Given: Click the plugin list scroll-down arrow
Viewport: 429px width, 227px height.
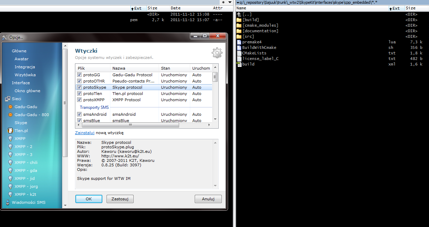Looking at the screenshot, I should (215, 119).
